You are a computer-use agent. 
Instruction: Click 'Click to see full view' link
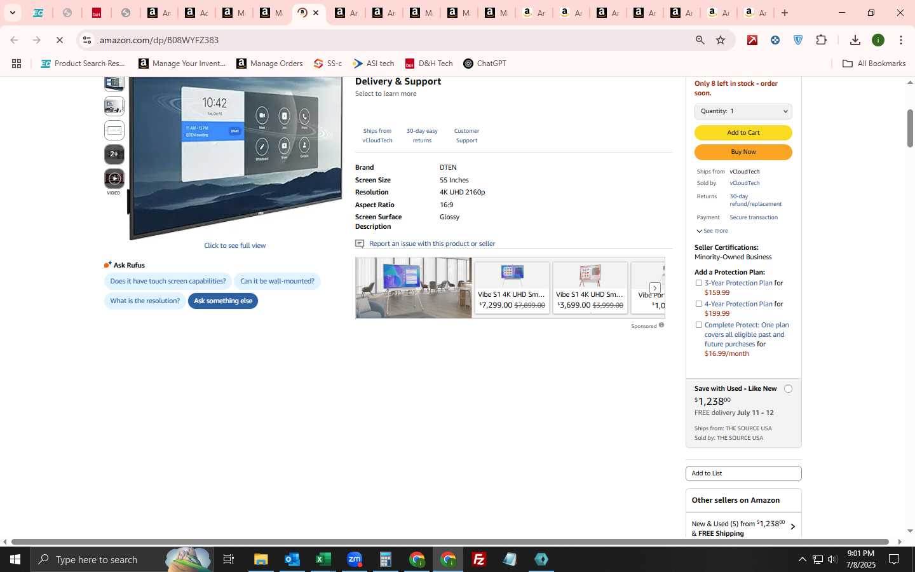click(235, 245)
